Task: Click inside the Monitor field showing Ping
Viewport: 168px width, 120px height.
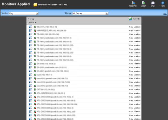Action: point(22,13)
